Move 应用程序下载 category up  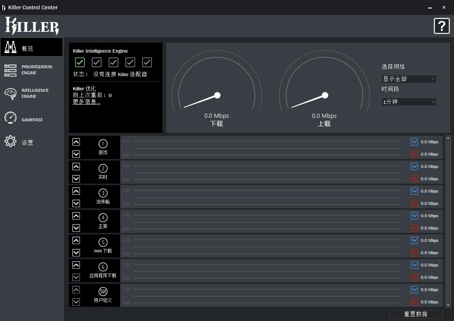click(x=76, y=265)
